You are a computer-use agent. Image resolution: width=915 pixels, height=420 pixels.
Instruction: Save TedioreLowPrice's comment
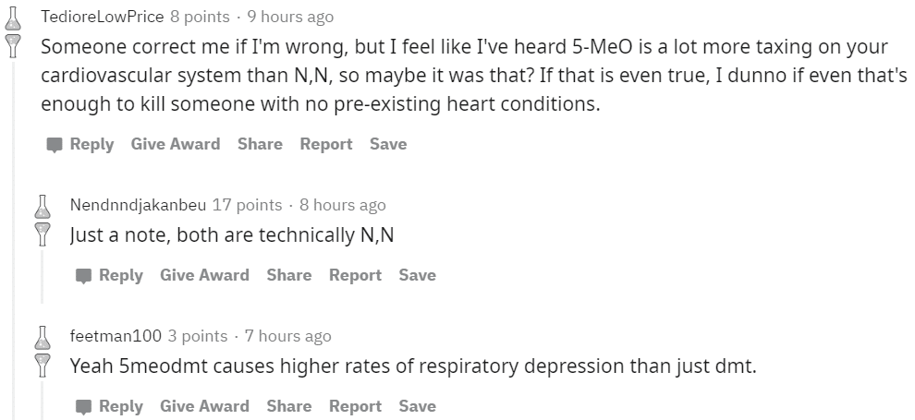pos(388,144)
